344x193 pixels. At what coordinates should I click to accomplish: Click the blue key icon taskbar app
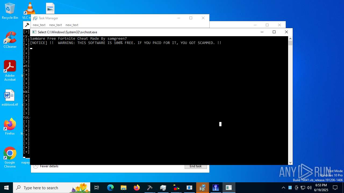pos(216,188)
